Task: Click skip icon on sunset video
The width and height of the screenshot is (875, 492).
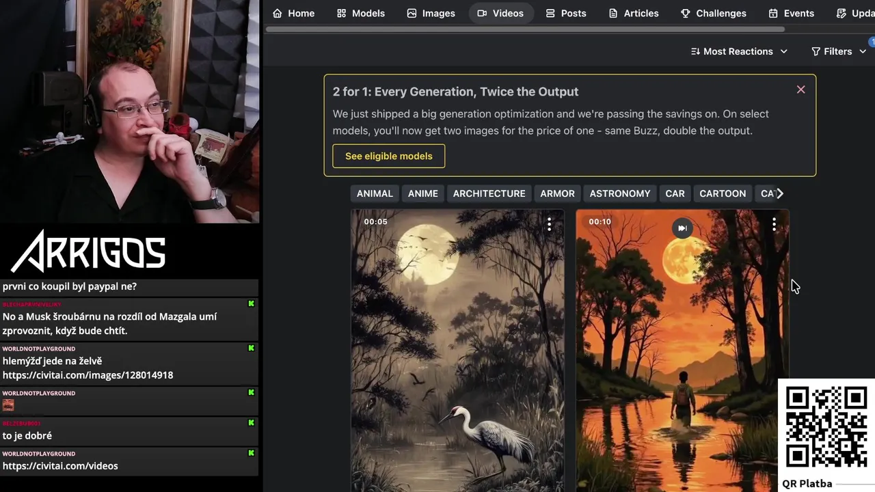Action: coord(682,228)
